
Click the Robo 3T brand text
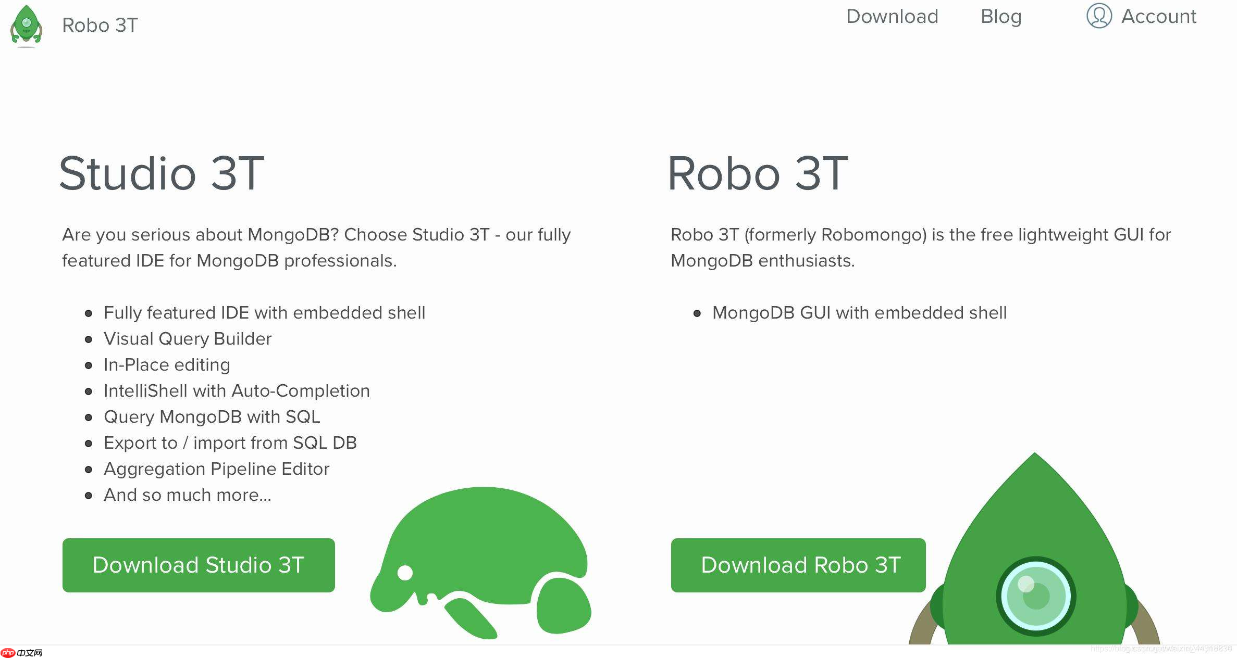tap(100, 24)
